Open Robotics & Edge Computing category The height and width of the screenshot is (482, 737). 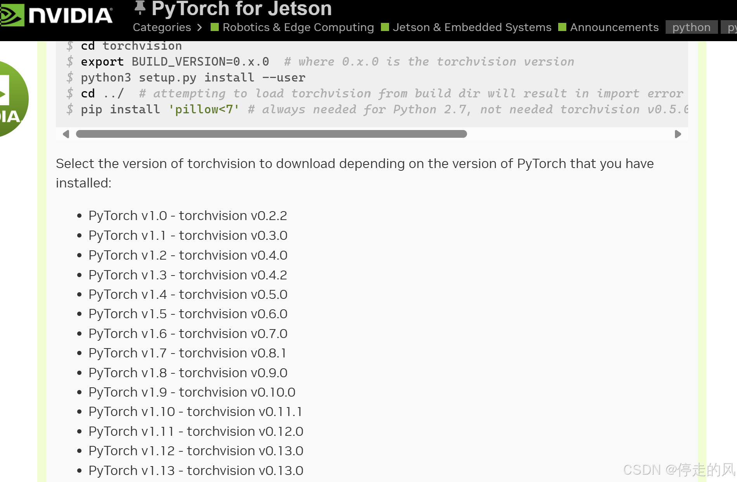[x=298, y=27]
